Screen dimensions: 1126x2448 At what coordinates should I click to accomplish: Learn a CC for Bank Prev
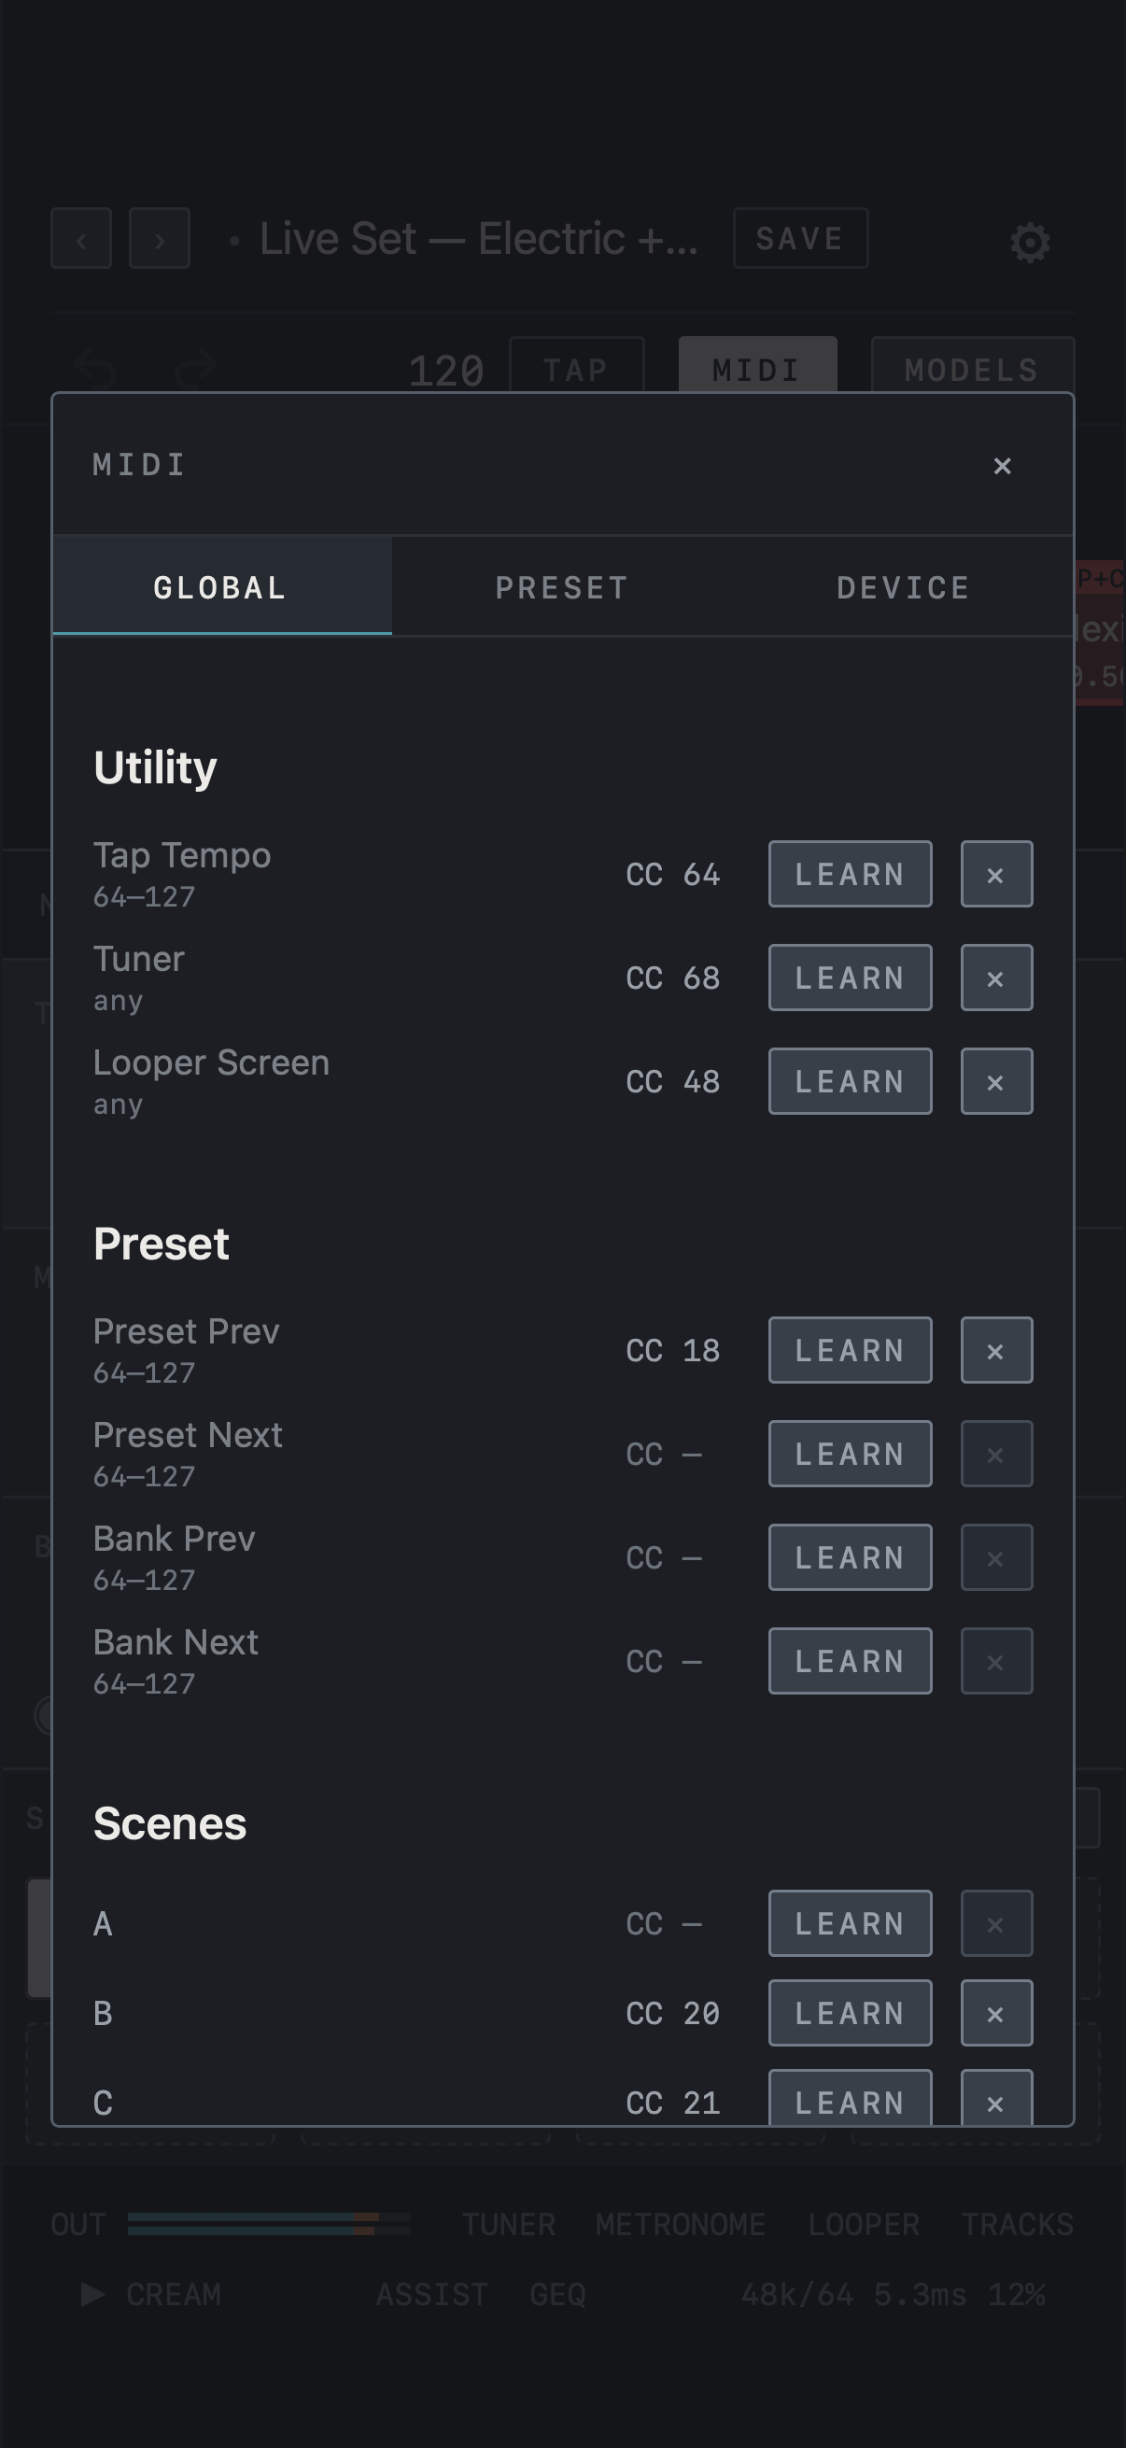click(x=850, y=1556)
